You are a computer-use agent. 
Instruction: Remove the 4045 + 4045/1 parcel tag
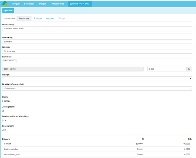coord(15,60)
